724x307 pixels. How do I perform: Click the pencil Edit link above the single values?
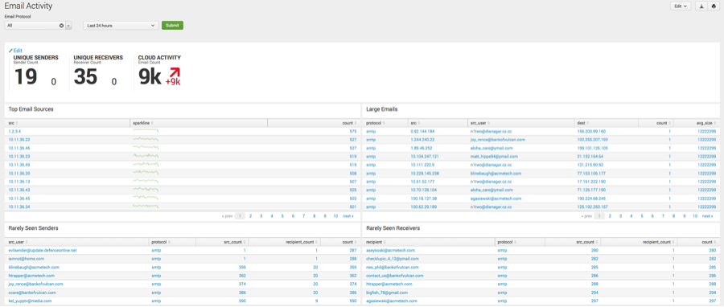16,51
